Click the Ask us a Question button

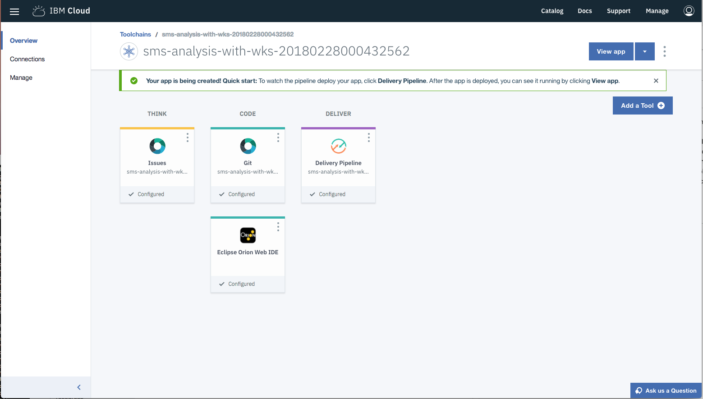666,391
